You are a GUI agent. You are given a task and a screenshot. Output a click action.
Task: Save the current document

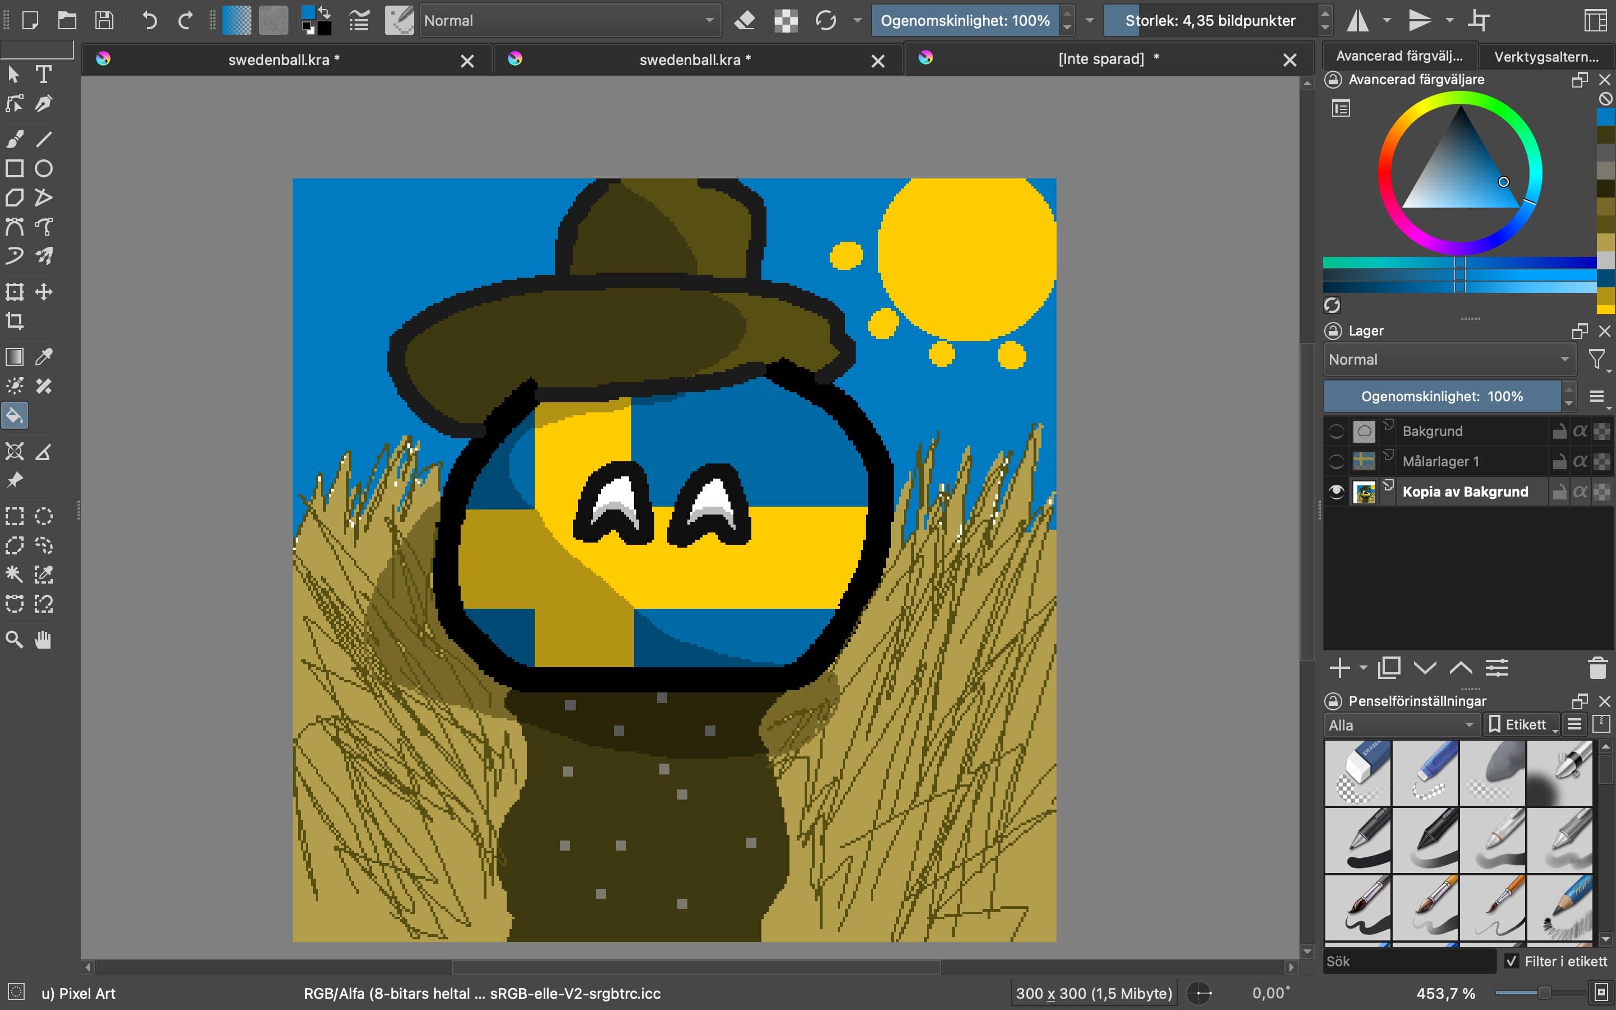[x=104, y=20]
